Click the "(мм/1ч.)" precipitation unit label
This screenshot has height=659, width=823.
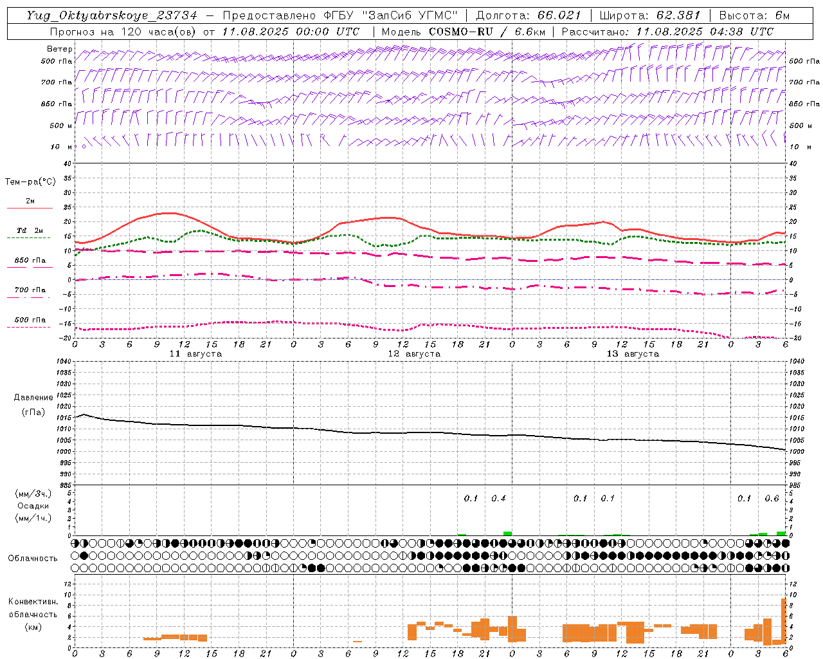33,518
